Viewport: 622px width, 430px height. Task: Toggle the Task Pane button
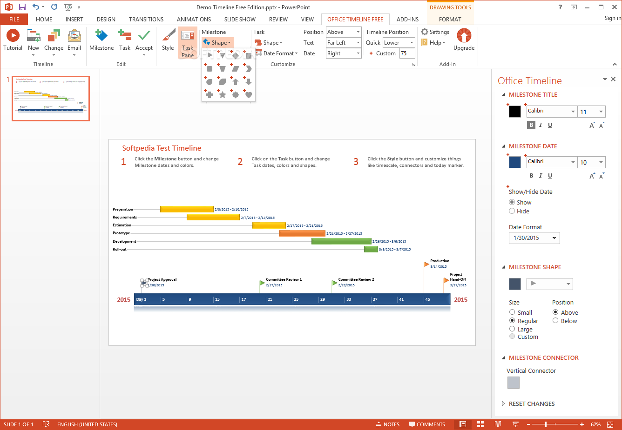[188, 43]
